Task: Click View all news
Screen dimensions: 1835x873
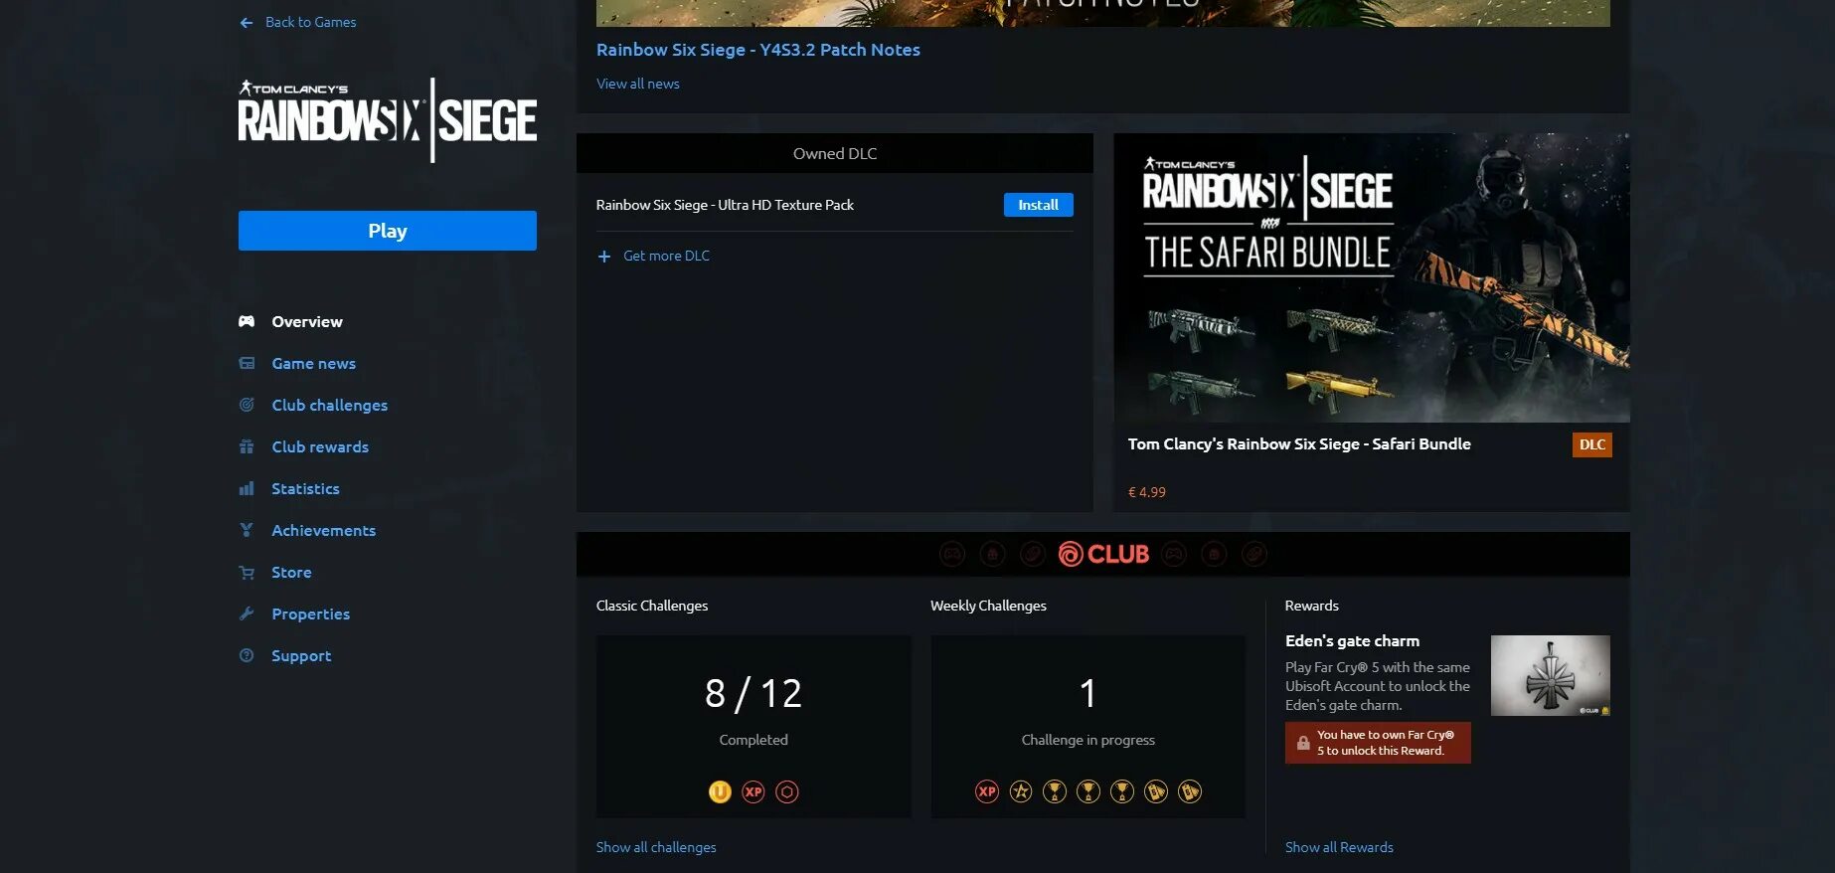Action: pos(638,84)
